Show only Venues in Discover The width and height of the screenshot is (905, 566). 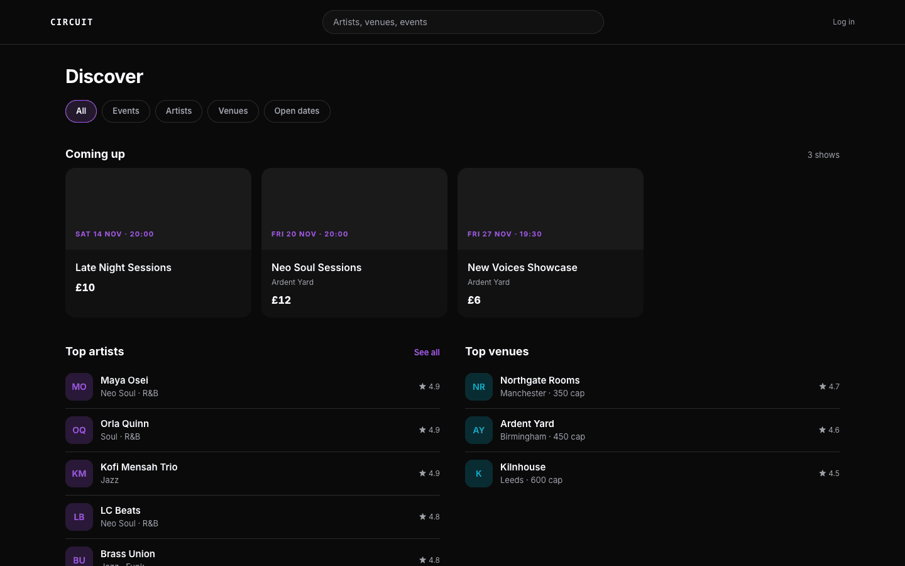[233, 111]
